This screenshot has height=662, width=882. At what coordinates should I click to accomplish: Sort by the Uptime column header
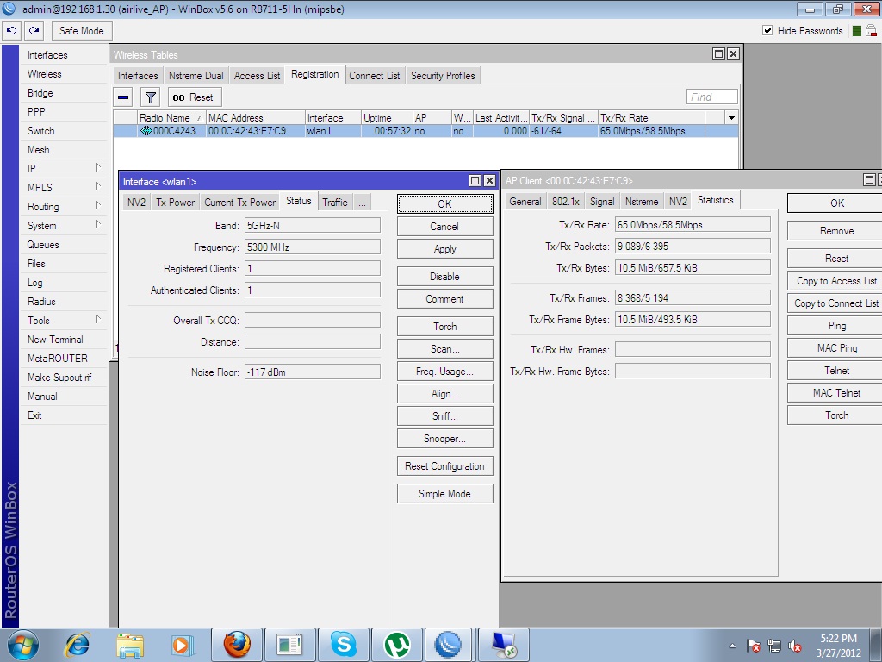(x=387, y=117)
